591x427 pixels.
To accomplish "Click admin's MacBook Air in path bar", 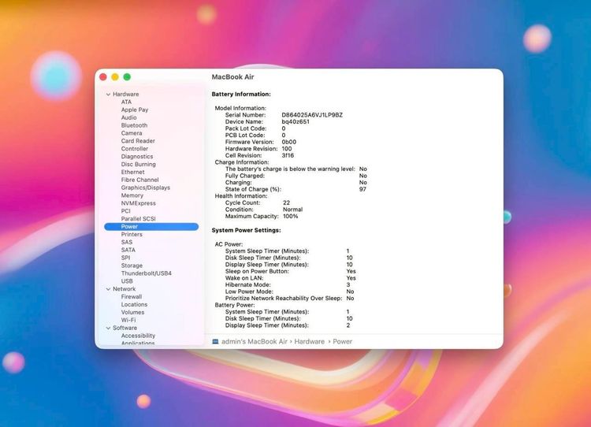I will (254, 341).
